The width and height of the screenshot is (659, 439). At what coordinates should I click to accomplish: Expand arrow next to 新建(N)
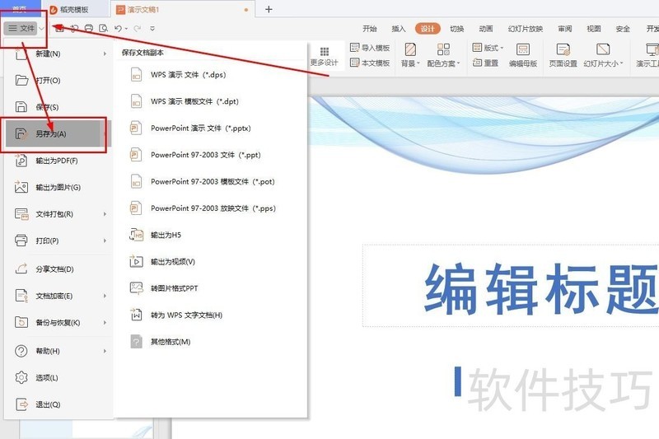pos(105,54)
